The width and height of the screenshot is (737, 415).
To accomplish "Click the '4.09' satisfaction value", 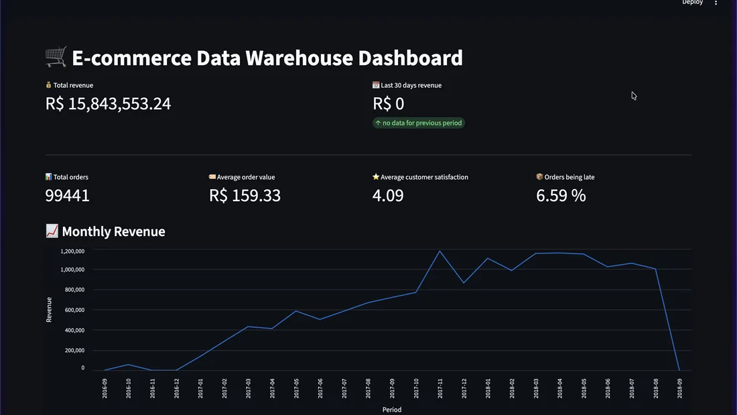I will click(x=388, y=195).
